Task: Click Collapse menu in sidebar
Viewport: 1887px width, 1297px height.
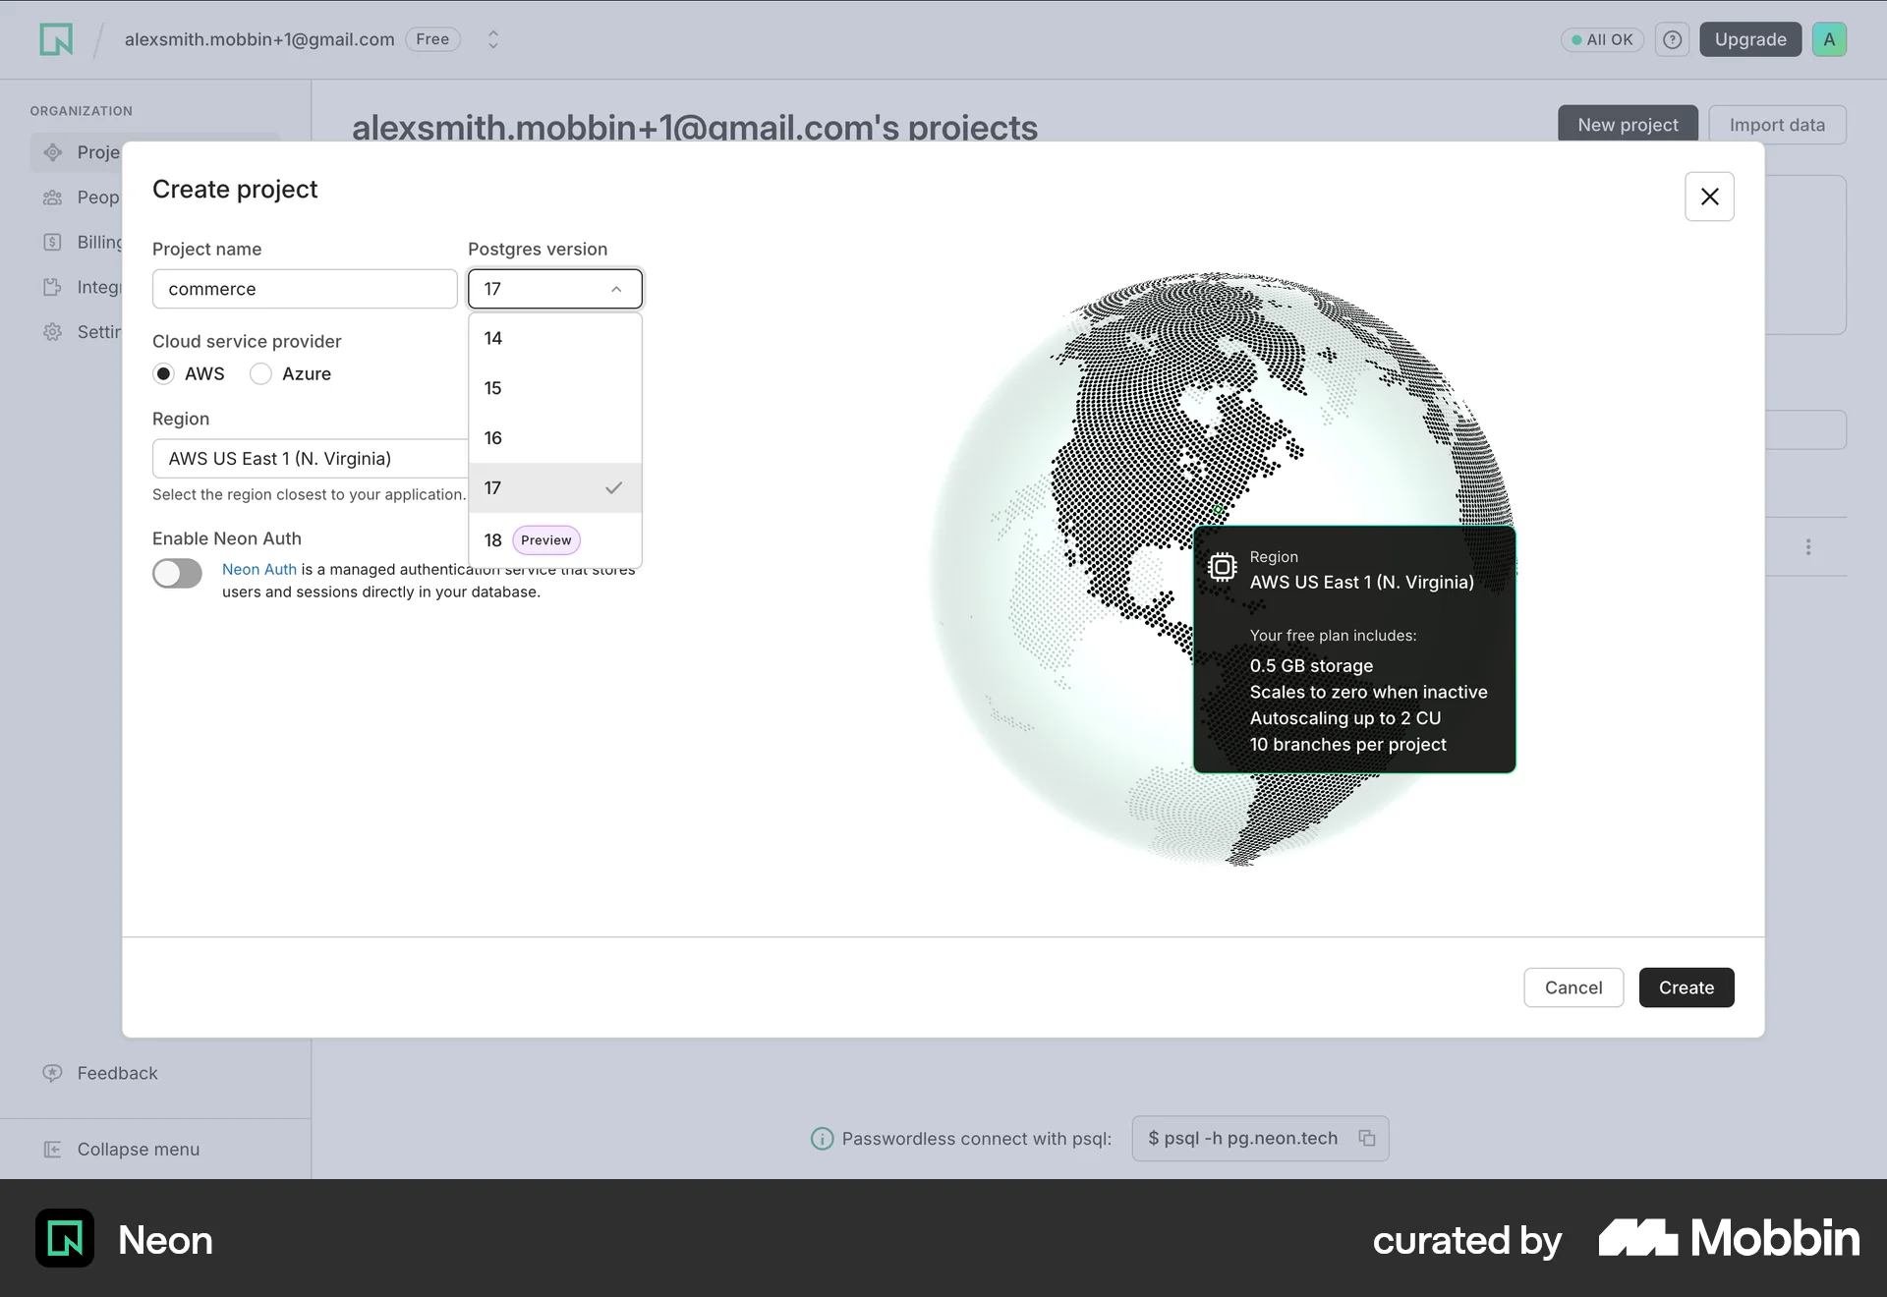Action: tap(122, 1150)
